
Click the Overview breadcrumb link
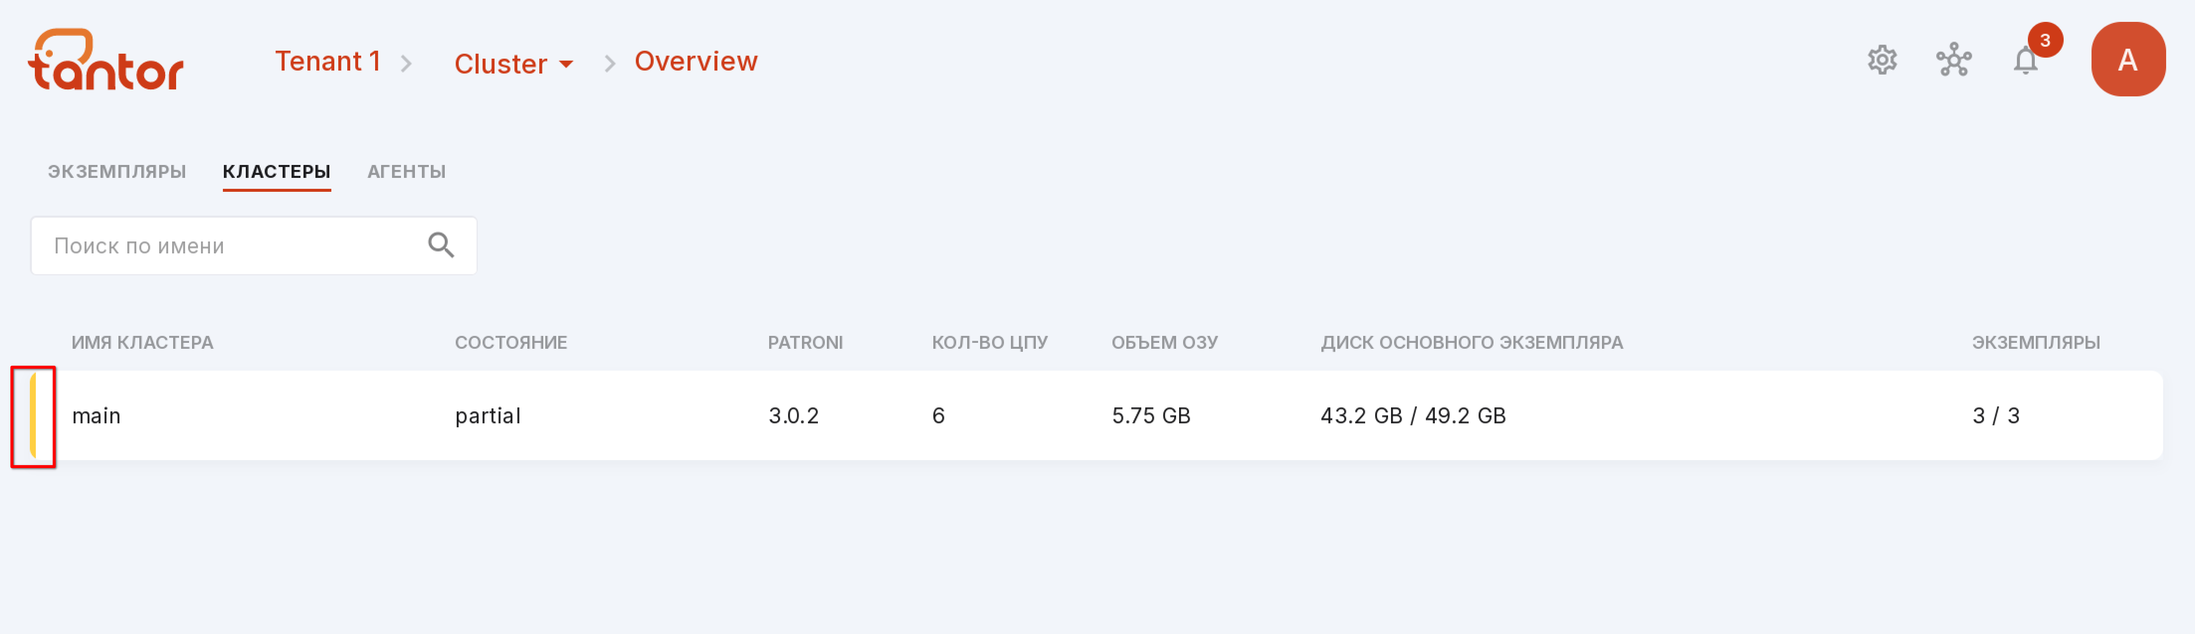(x=696, y=61)
